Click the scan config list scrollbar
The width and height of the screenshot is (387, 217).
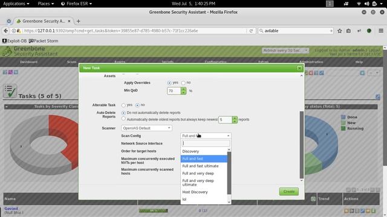tap(229, 173)
